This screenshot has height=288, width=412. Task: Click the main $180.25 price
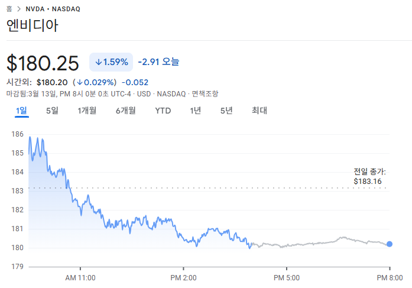click(x=43, y=62)
